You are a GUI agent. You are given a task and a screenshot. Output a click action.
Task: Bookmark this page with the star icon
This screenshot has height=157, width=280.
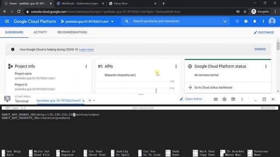(x=245, y=12)
